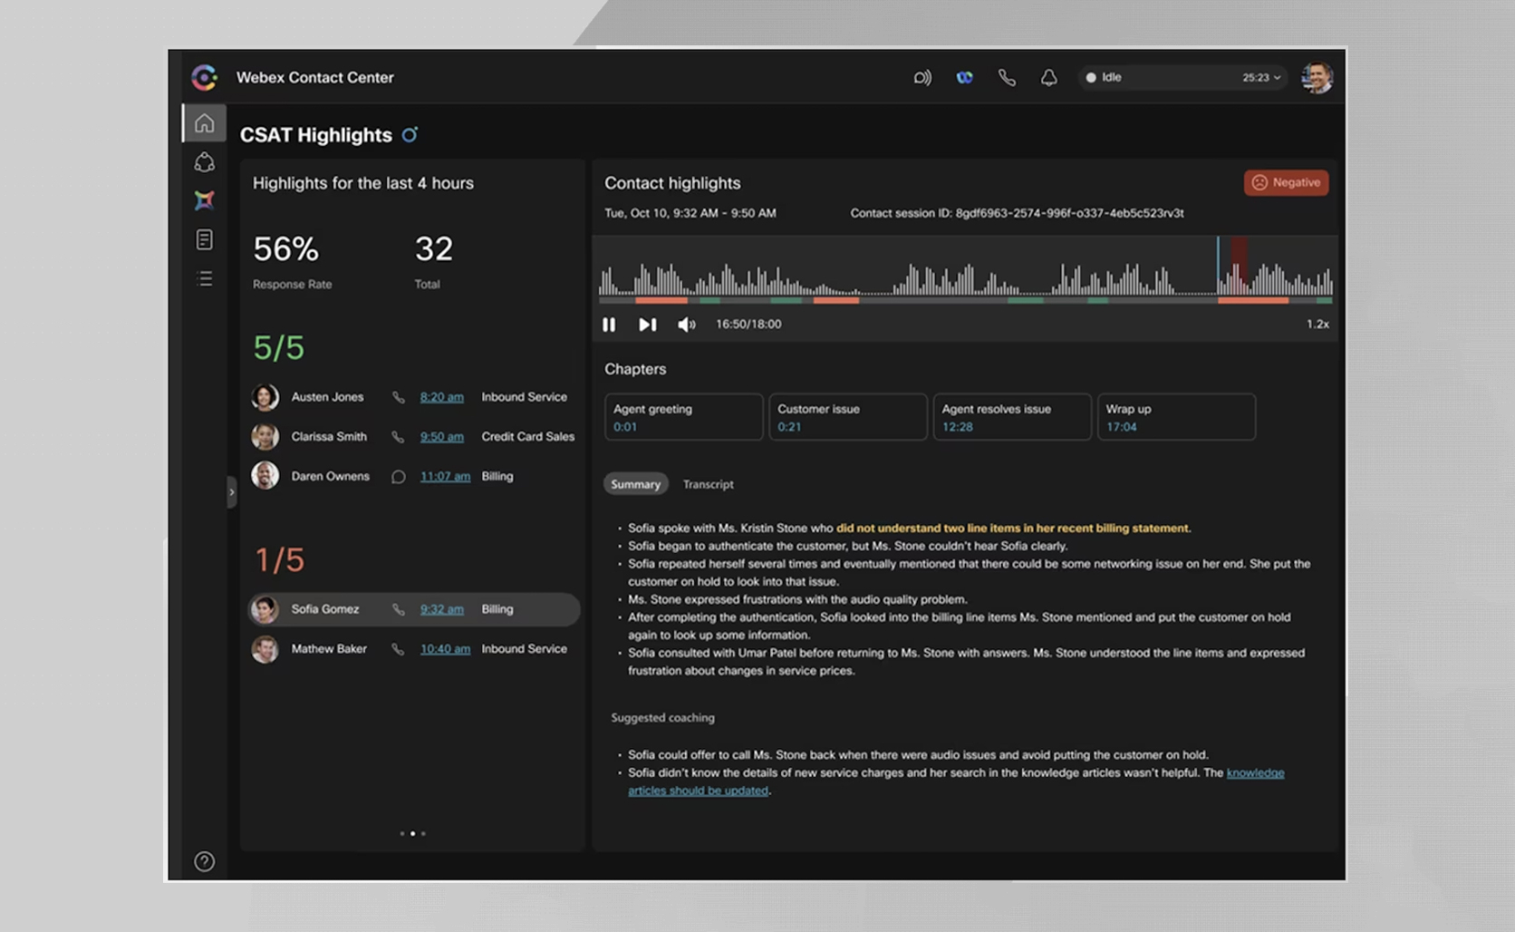This screenshot has height=932, width=1515.
Task: Click the notification bell icon
Action: [x=1048, y=78]
